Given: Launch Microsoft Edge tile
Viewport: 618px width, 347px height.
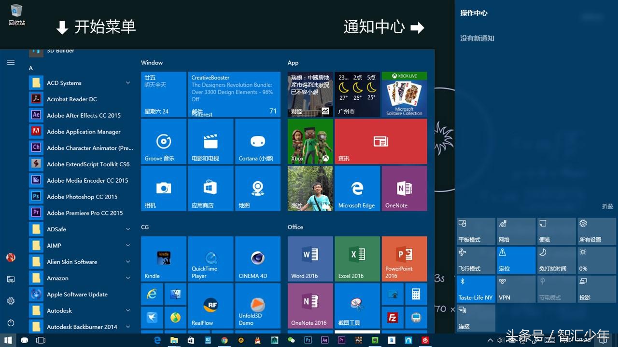Looking at the screenshot, I should pos(357,188).
